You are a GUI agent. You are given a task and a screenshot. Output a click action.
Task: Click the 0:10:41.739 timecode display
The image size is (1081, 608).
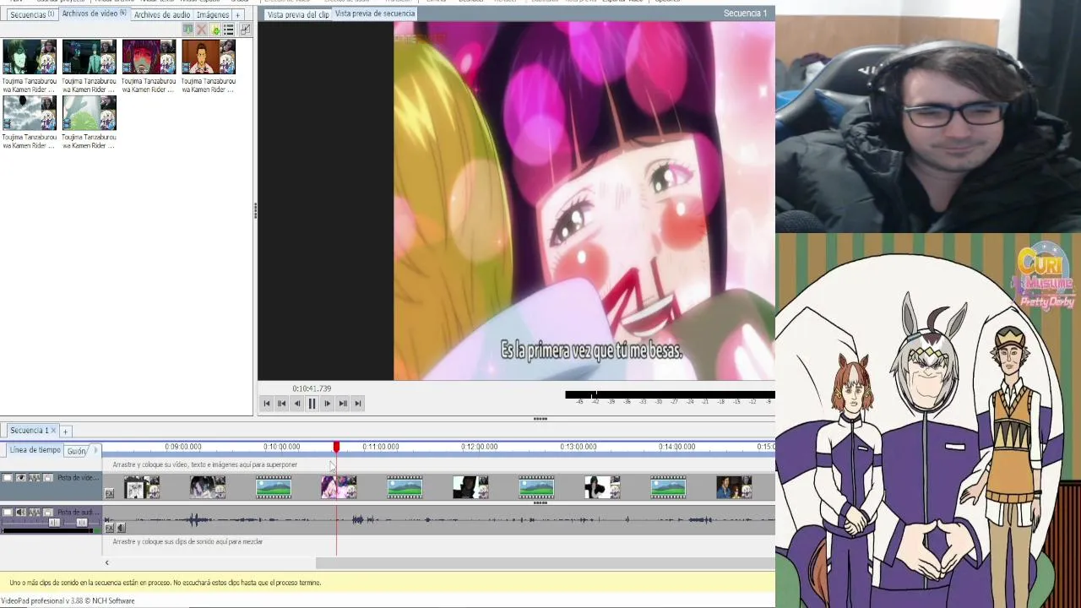click(312, 388)
